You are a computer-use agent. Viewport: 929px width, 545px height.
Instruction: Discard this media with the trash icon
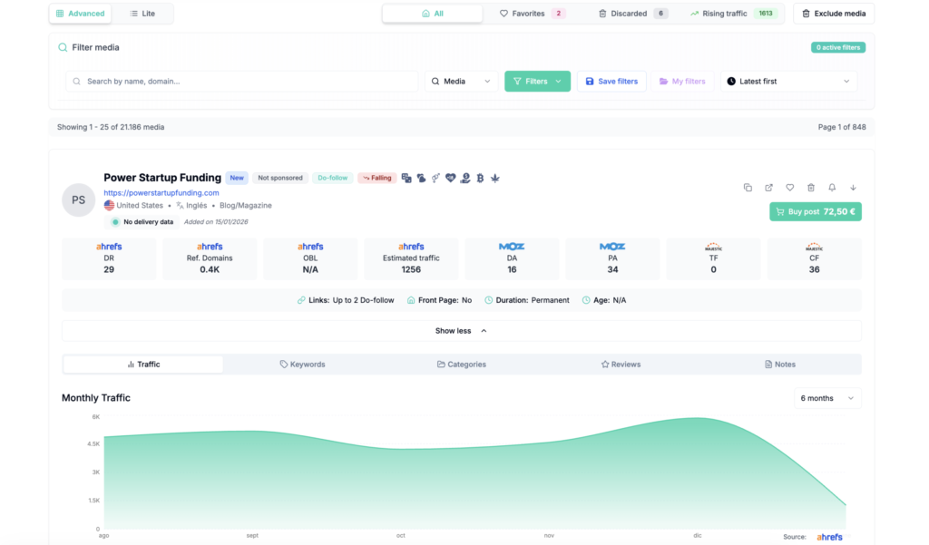coord(811,188)
